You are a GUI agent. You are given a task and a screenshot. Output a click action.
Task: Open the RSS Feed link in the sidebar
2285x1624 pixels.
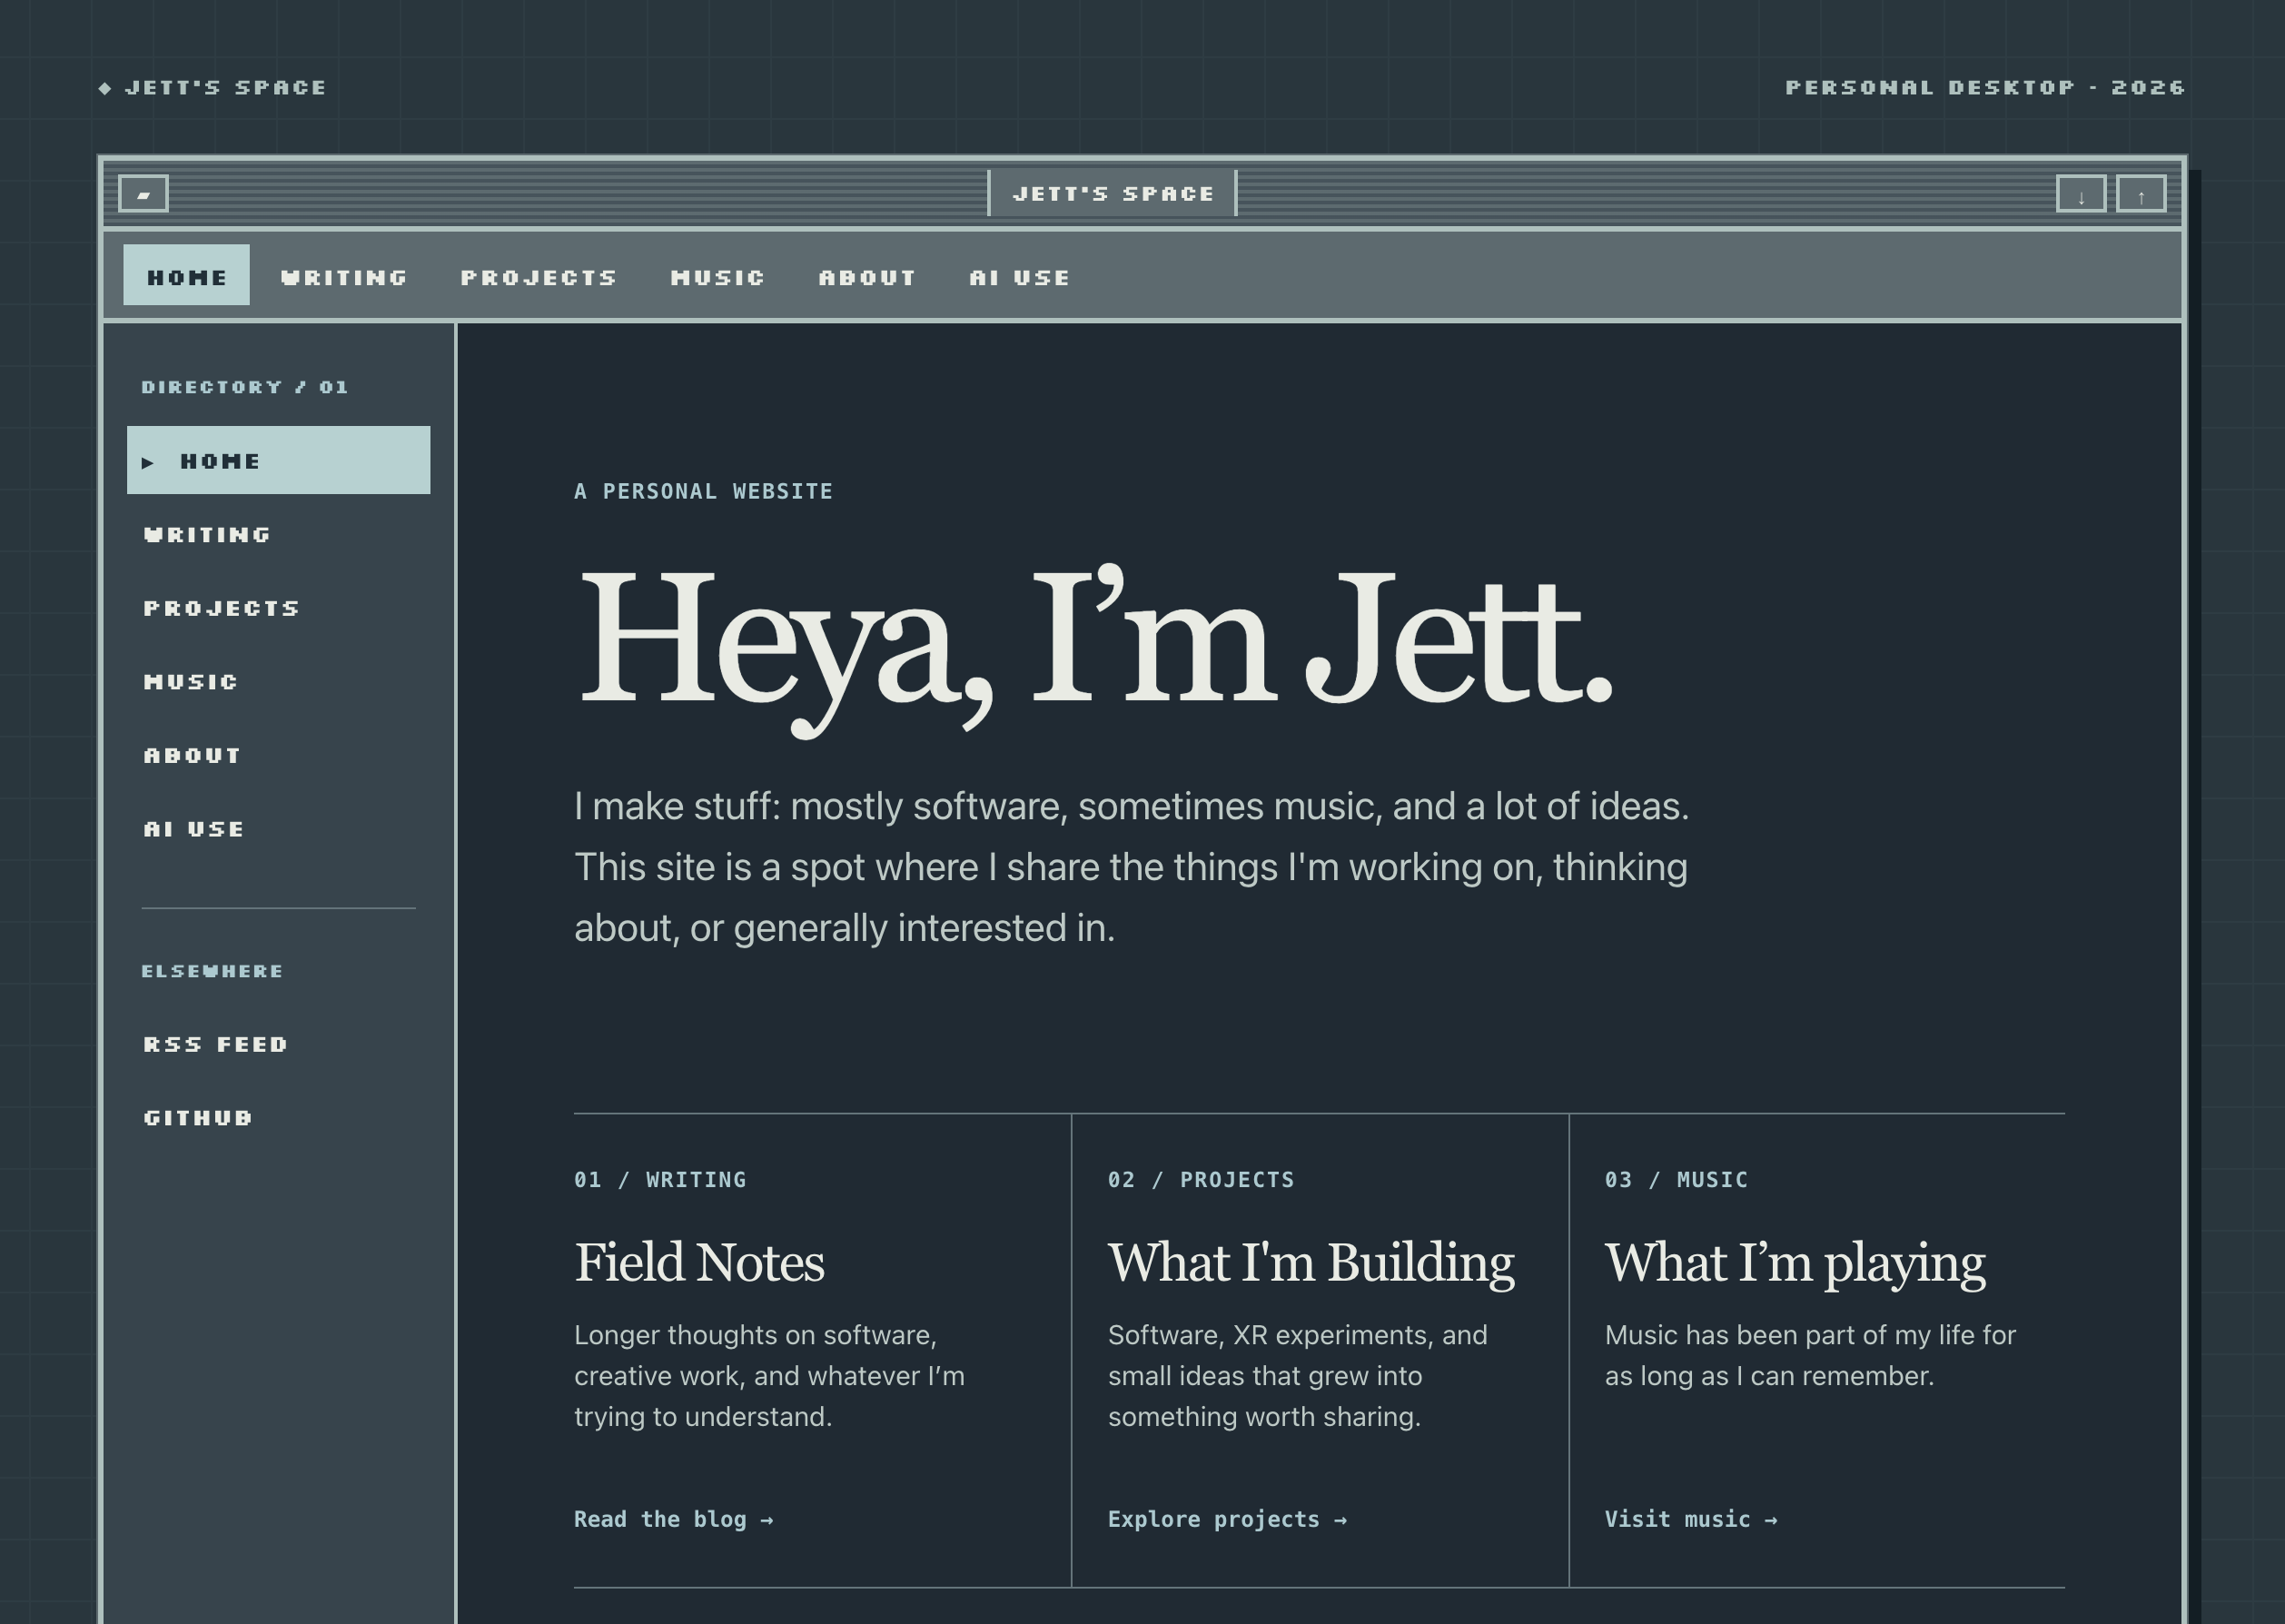coord(279,1044)
